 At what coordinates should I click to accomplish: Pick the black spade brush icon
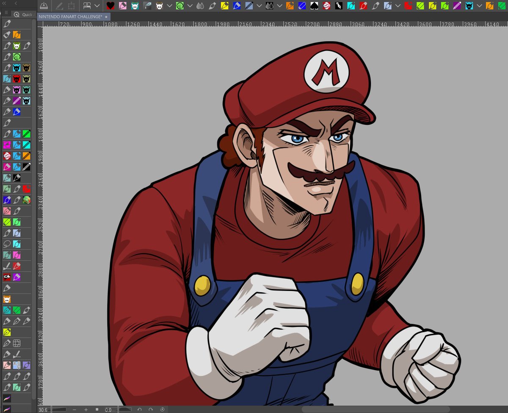(314, 6)
